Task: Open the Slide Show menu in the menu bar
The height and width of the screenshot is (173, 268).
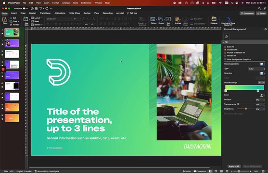Action: point(86,3)
